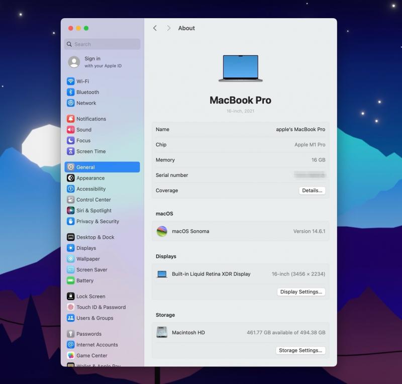Click the Screen Saver icon
This screenshot has width=402, height=384.
point(70,269)
